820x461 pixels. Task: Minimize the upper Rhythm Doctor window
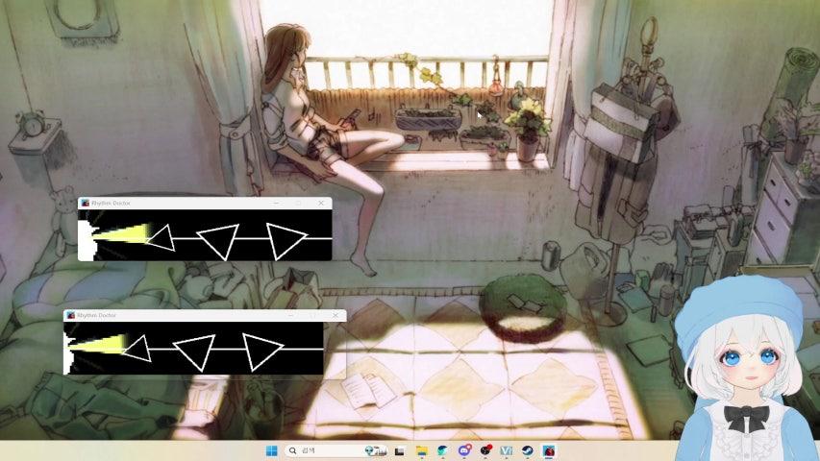point(276,203)
